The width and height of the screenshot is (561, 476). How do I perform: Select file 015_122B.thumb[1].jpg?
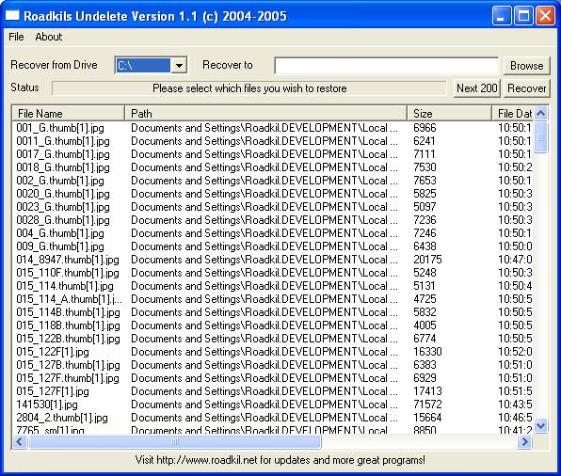(x=68, y=339)
